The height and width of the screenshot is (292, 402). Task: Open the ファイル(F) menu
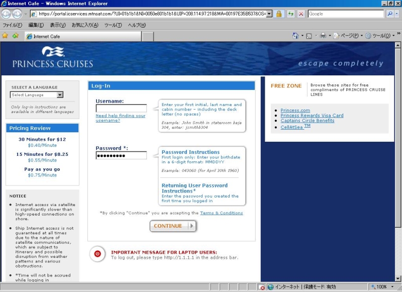12,25
